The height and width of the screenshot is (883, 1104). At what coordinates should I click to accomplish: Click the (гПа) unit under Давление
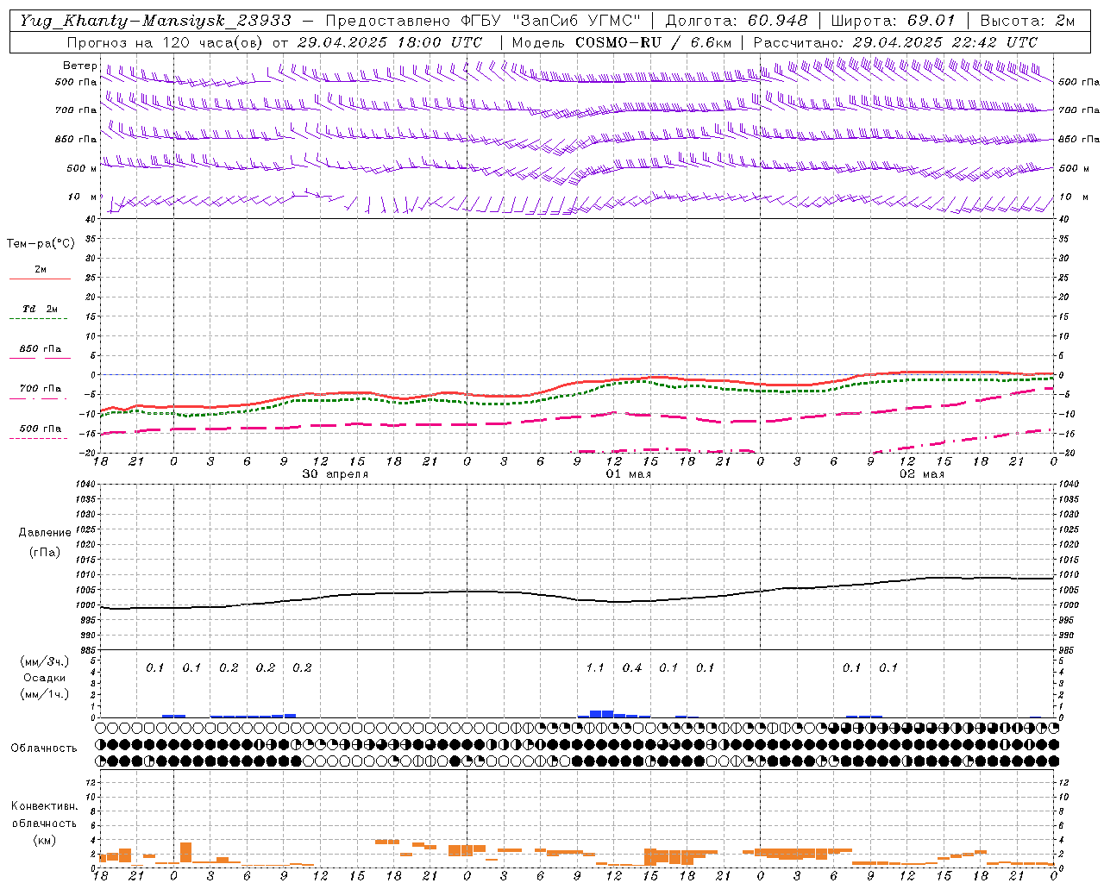pos(45,553)
